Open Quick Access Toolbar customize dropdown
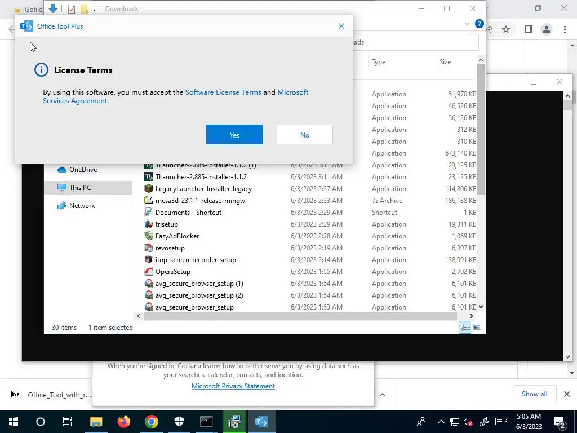The height and width of the screenshot is (433, 577). [94, 9]
